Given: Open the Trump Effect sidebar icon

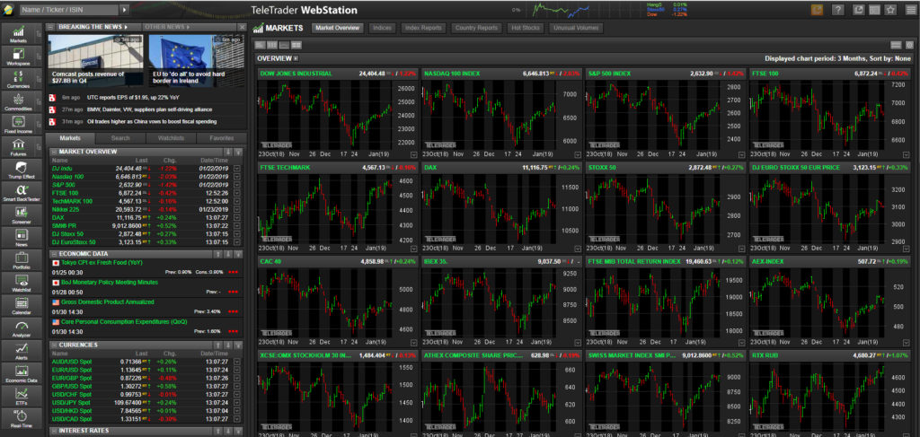Looking at the screenshot, I should click(20, 170).
